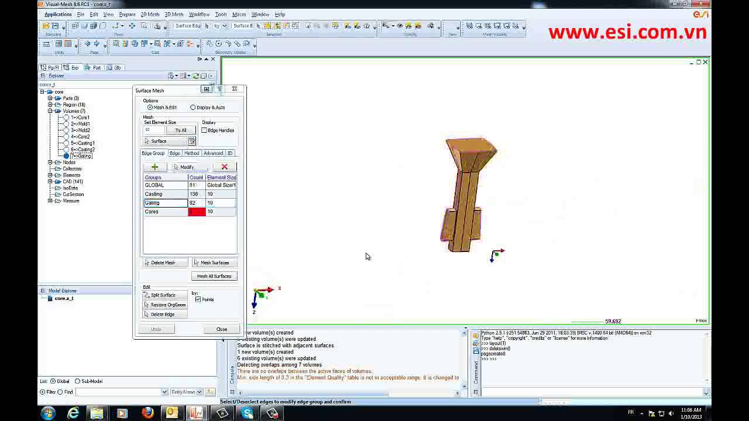The image size is (749, 421).
Task: Toggle the Filter radio button
Action: tap(42, 392)
